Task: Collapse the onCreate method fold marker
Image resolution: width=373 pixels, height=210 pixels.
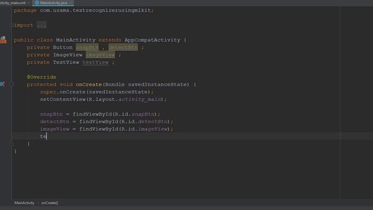Action: (12, 84)
